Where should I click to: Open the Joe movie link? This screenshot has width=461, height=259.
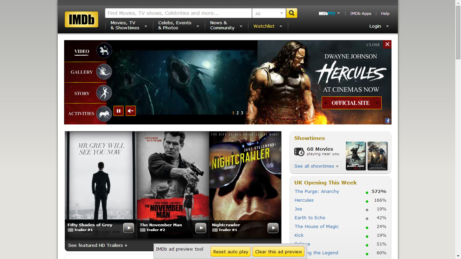pyautogui.click(x=298, y=209)
